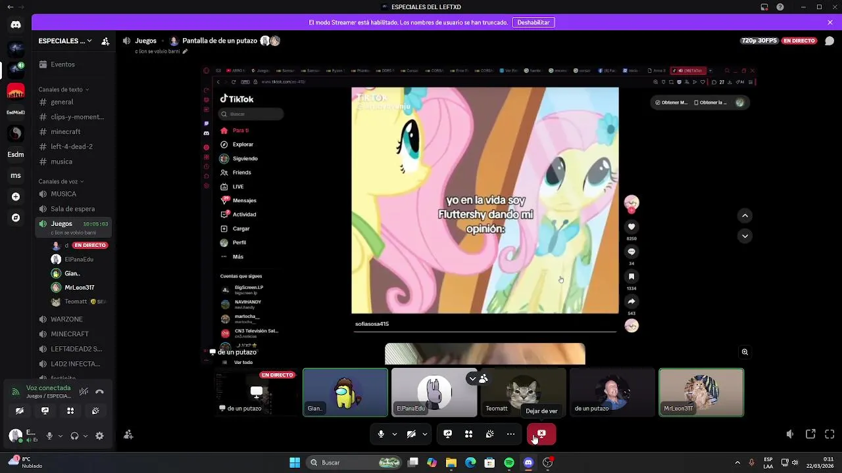Open File Explorer from the taskbar
This screenshot has height=473, width=842.
tap(451, 462)
